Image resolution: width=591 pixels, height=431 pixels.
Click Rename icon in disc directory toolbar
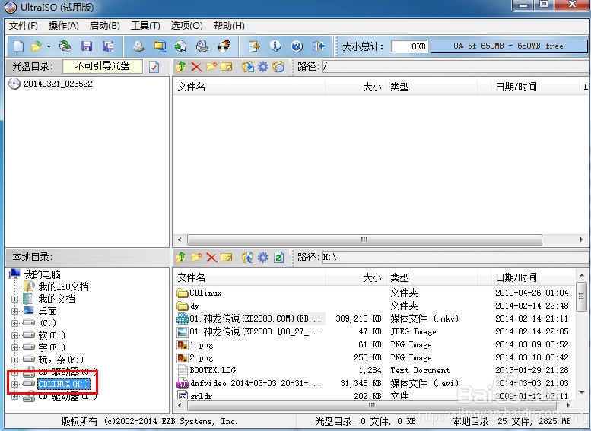tap(227, 67)
